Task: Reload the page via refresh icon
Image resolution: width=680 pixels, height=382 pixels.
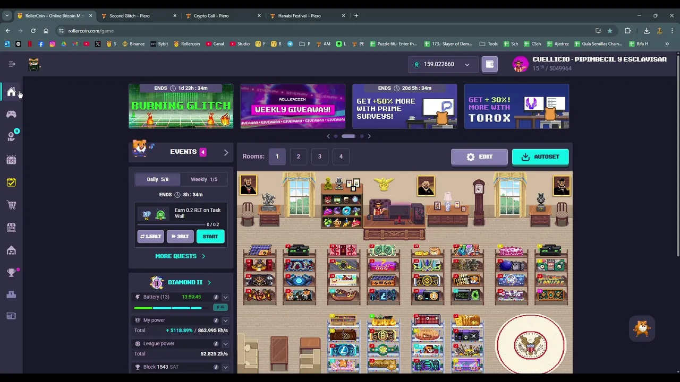Action: point(33,31)
